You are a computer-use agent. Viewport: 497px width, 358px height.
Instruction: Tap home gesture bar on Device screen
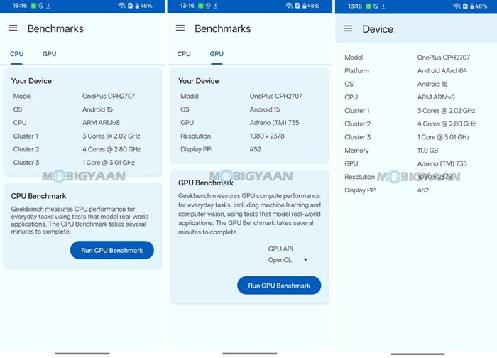point(417,354)
